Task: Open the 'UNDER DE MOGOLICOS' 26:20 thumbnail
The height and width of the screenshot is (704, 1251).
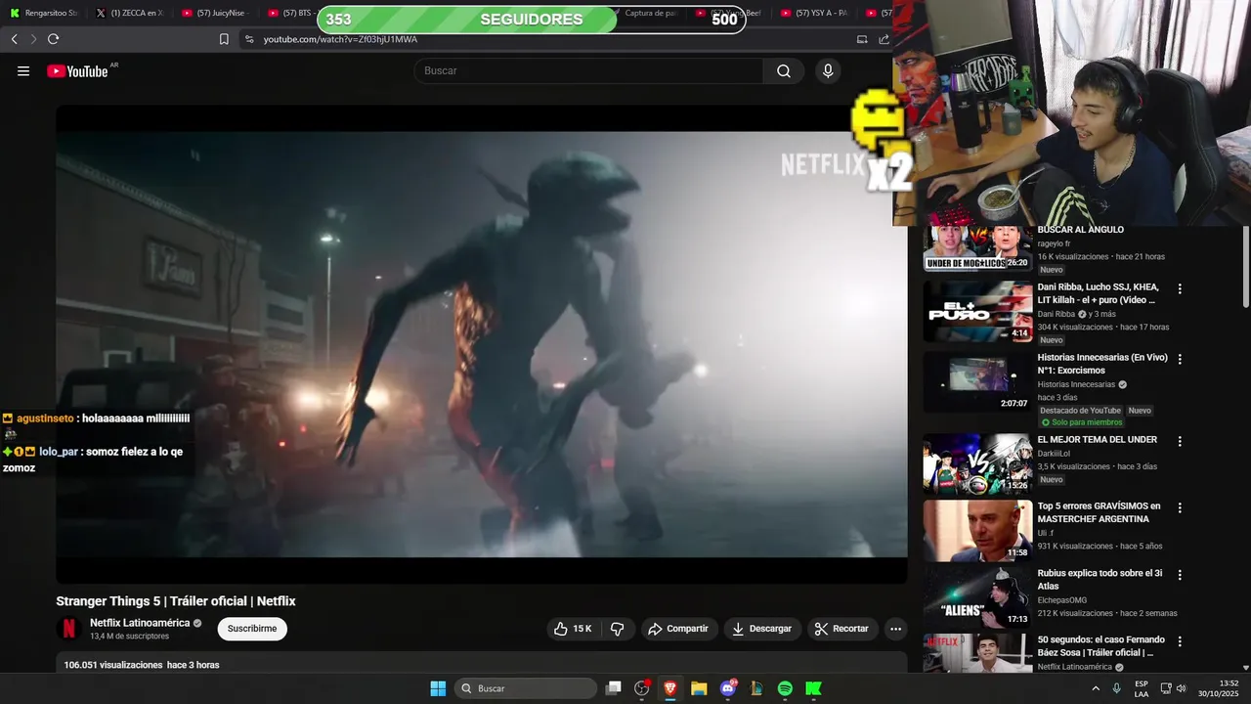Action: click(x=977, y=248)
